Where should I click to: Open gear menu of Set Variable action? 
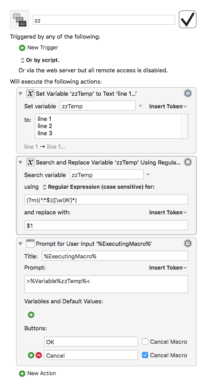pos(188,93)
